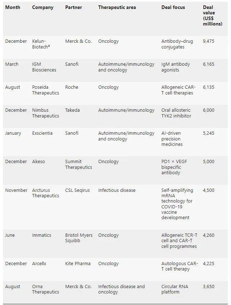The image size is (231, 305).
Task: Click the Partner column header
Action: (74, 7)
